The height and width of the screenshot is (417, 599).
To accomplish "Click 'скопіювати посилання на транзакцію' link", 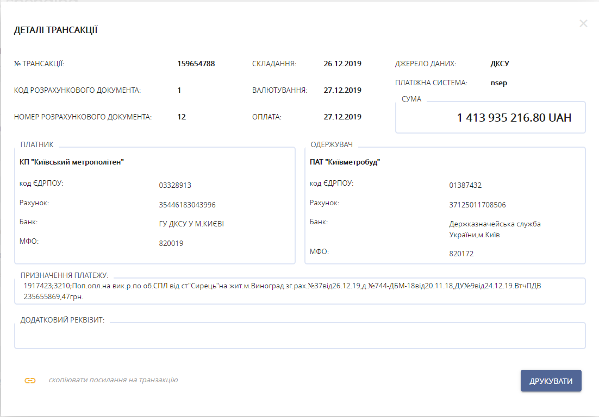I will pos(113,380).
